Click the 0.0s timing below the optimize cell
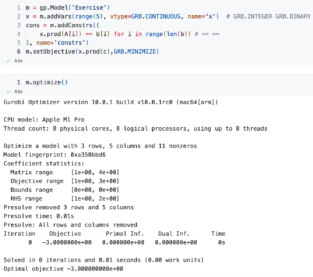The image size is (313, 277). pyautogui.click(x=18, y=91)
